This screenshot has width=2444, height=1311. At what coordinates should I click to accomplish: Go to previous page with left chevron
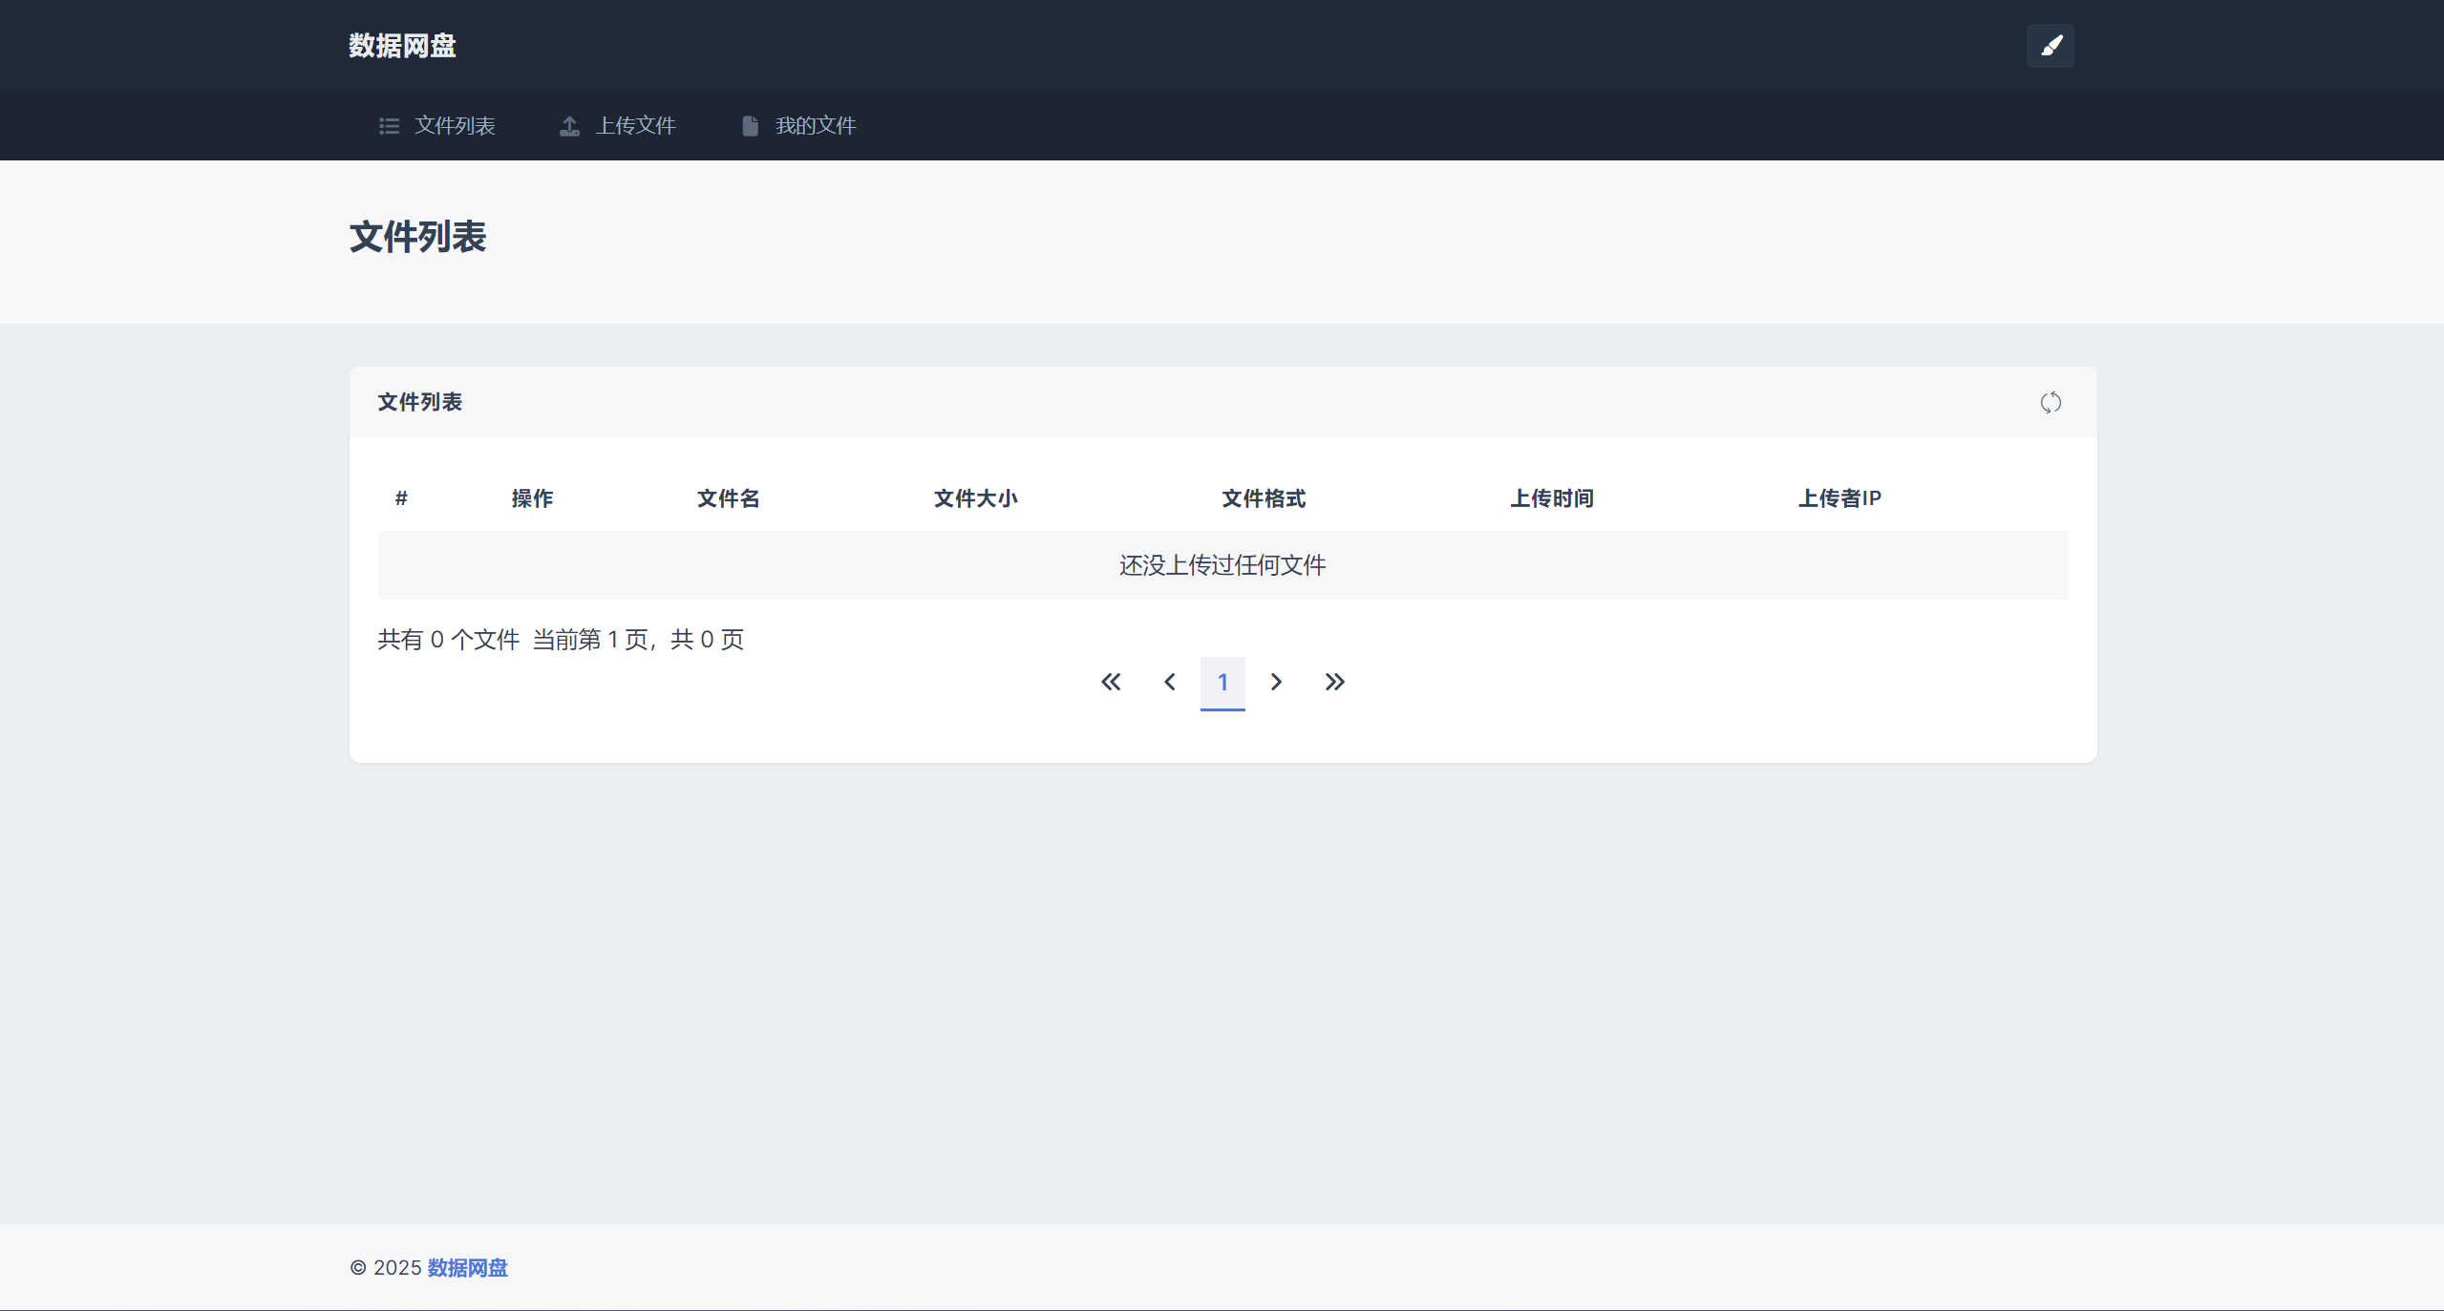1168,682
